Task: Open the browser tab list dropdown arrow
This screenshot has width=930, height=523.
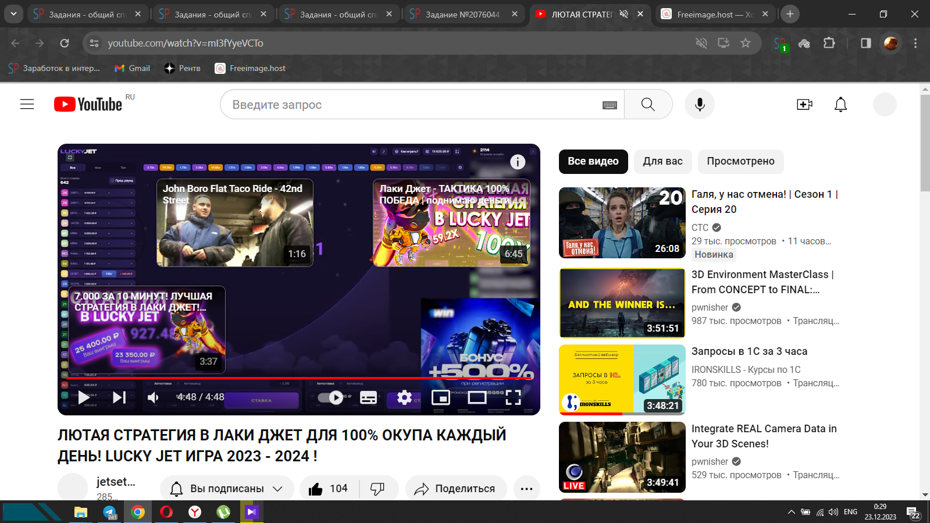Action: tap(13, 14)
